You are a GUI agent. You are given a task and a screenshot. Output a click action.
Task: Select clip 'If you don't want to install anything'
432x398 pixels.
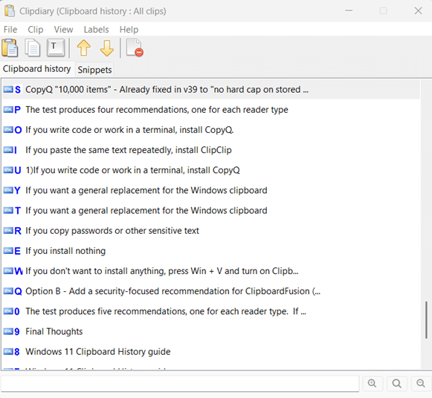[x=211, y=271]
